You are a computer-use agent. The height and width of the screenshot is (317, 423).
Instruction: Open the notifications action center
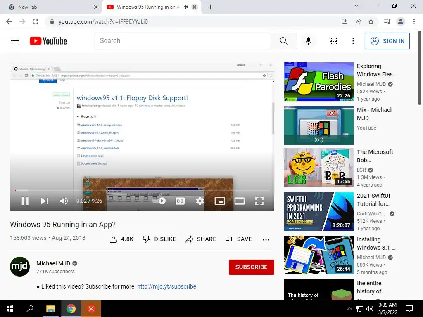click(x=409, y=309)
